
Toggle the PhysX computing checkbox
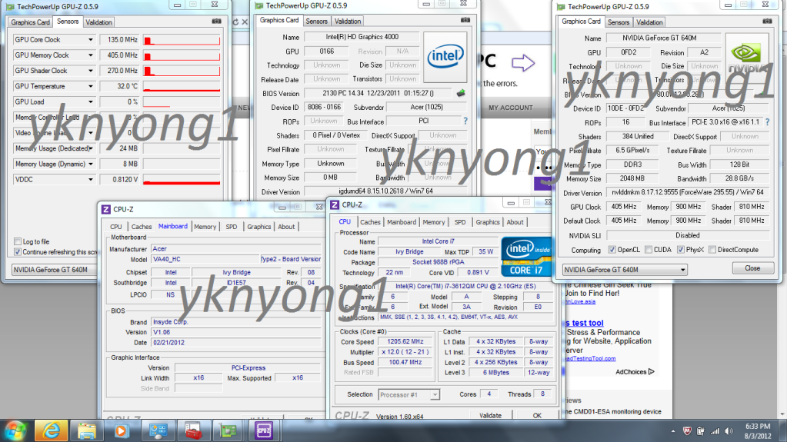coord(681,249)
